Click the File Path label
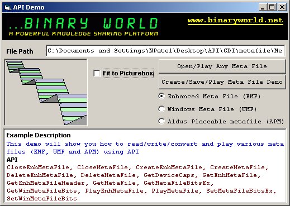 20,51
